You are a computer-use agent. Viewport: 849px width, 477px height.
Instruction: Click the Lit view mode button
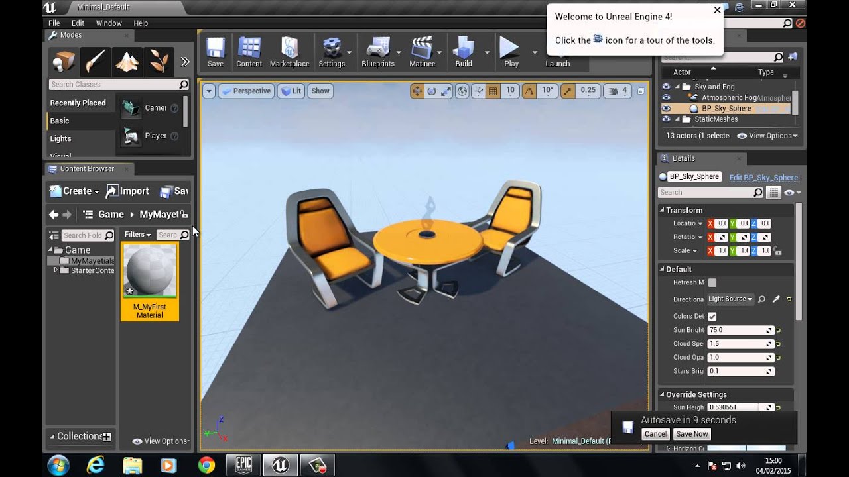click(x=291, y=91)
